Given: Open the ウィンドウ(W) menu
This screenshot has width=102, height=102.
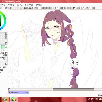Looking at the screenshot, I should (x=29, y=5).
